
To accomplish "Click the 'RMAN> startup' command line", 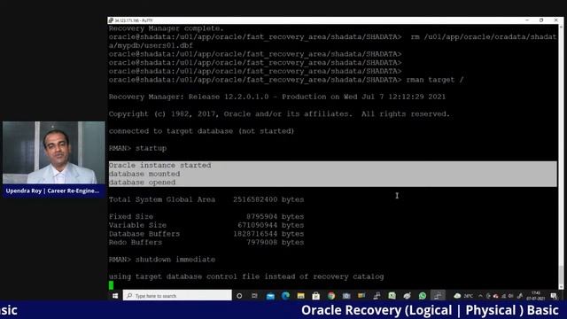I will tap(138, 148).
